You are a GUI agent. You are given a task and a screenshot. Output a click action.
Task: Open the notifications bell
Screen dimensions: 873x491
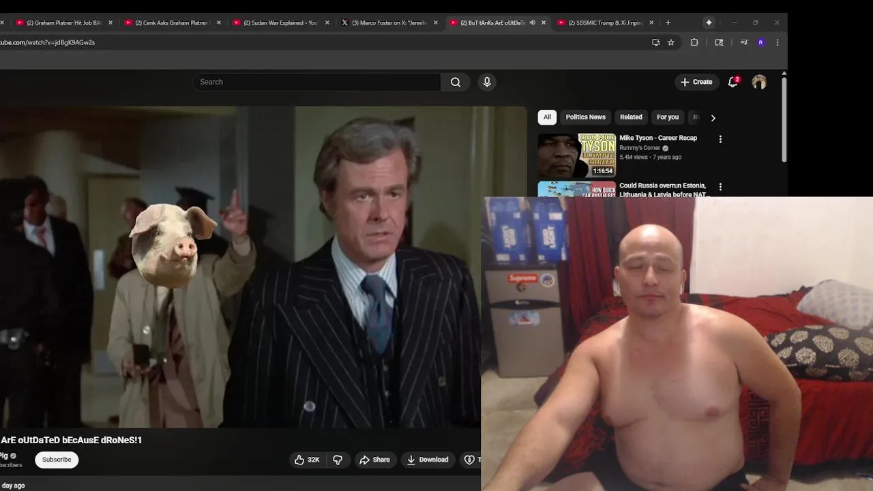pyautogui.click(x=733, y=82)
